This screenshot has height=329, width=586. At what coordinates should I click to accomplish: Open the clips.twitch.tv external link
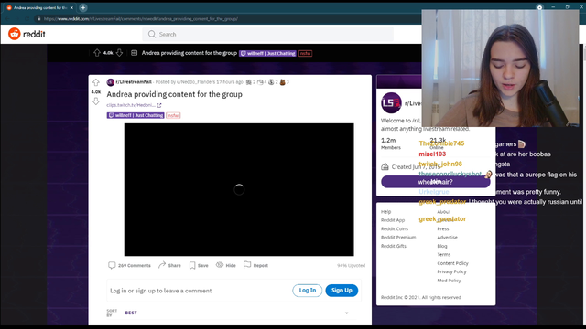[x=134, y=105]
